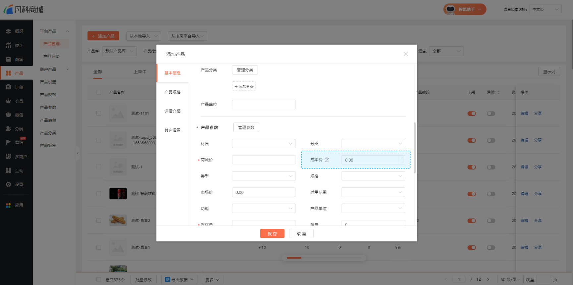Open the 应用 apps sidebar icon
This screenshot has height=285, width=573.
8,205
